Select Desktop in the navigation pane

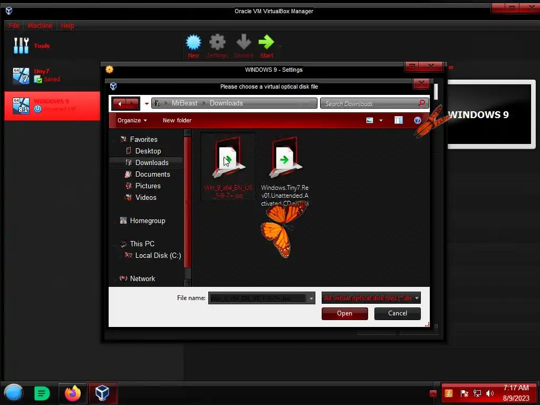point(148,151)
